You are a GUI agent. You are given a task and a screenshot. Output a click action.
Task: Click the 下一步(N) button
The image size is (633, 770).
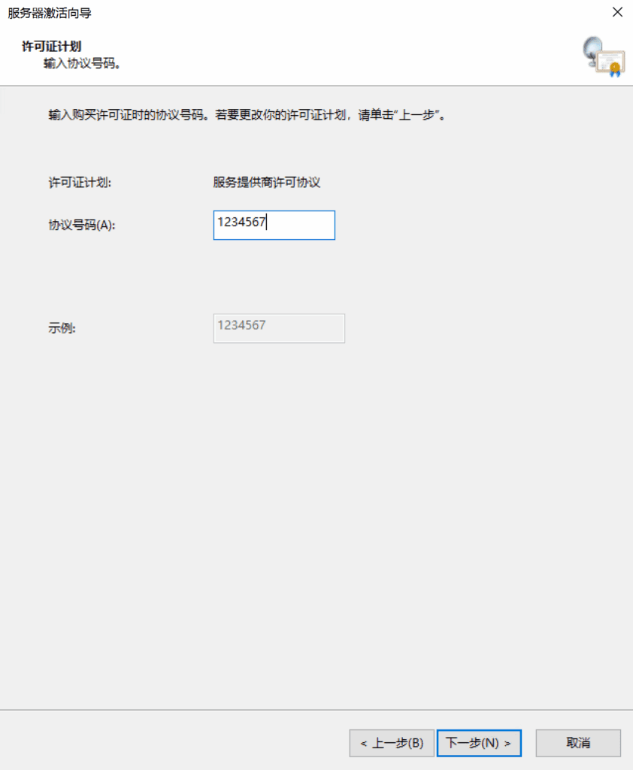tap(479, 743)
